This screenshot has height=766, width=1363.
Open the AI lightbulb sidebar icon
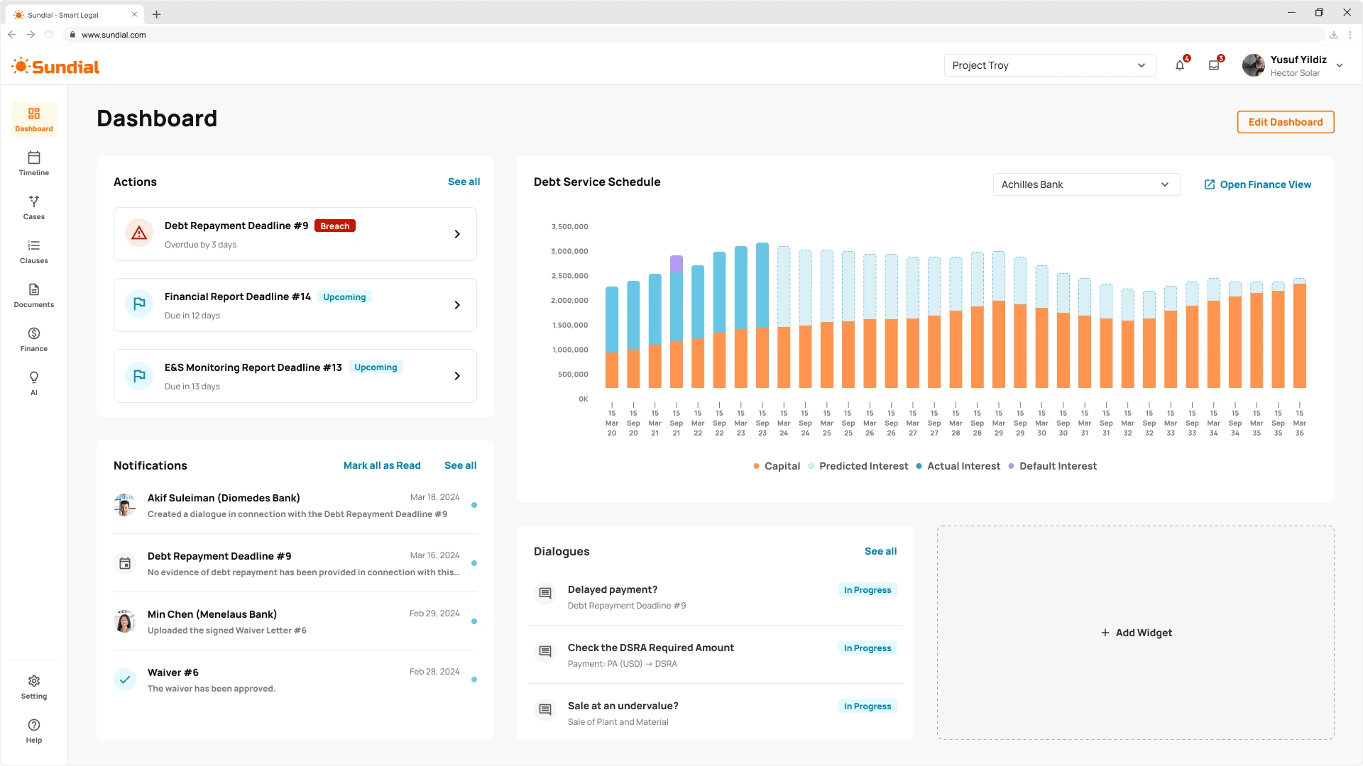(x=33, y=383)
